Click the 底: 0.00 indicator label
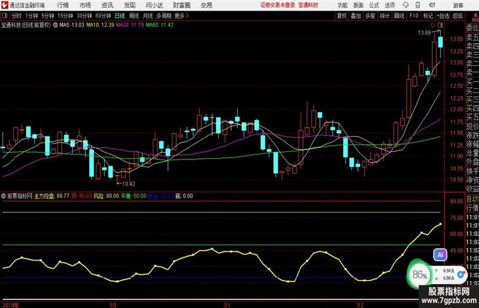Viewport: 479px width, 308px height. click(x=184, y=196)
